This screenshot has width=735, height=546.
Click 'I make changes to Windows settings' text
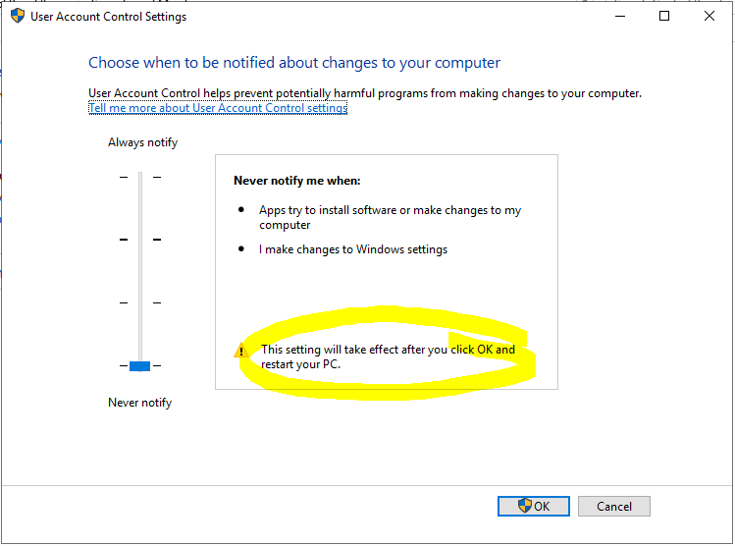353,249
